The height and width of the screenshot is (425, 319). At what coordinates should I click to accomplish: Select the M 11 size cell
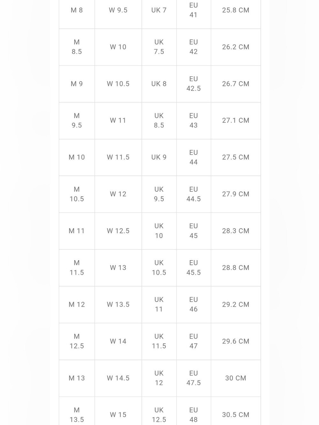[x=77, y=231]
